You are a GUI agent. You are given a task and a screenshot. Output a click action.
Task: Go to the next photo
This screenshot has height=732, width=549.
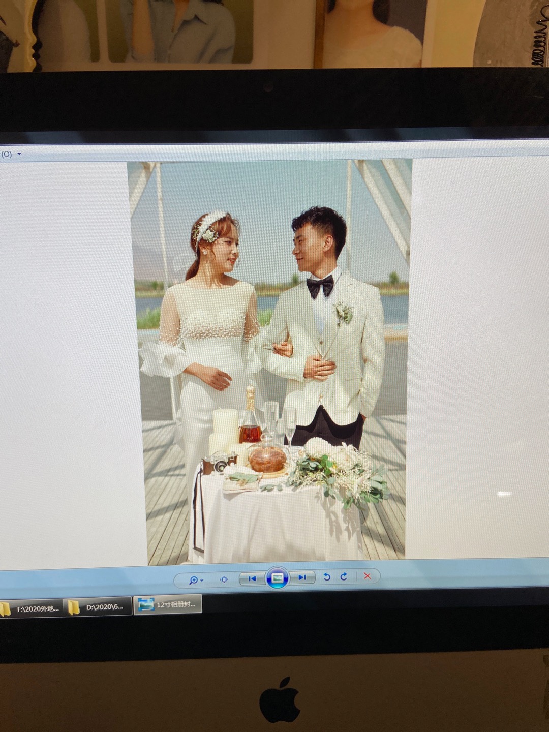click(302, 577)
